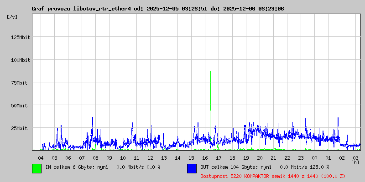Click the graph title 'Graf provozu libotov_rtr_ether4'
365x182 pixels.
click(x=81, y=9)
